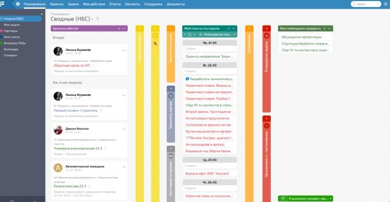The image size is (390, 202).
Task: Open the Мои действия tab
Action: point(94,4)
